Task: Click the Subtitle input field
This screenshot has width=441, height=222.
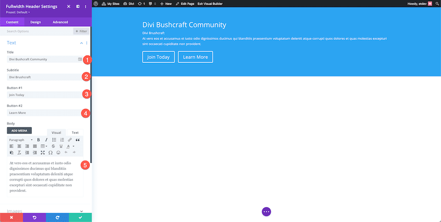Action: 44,77
